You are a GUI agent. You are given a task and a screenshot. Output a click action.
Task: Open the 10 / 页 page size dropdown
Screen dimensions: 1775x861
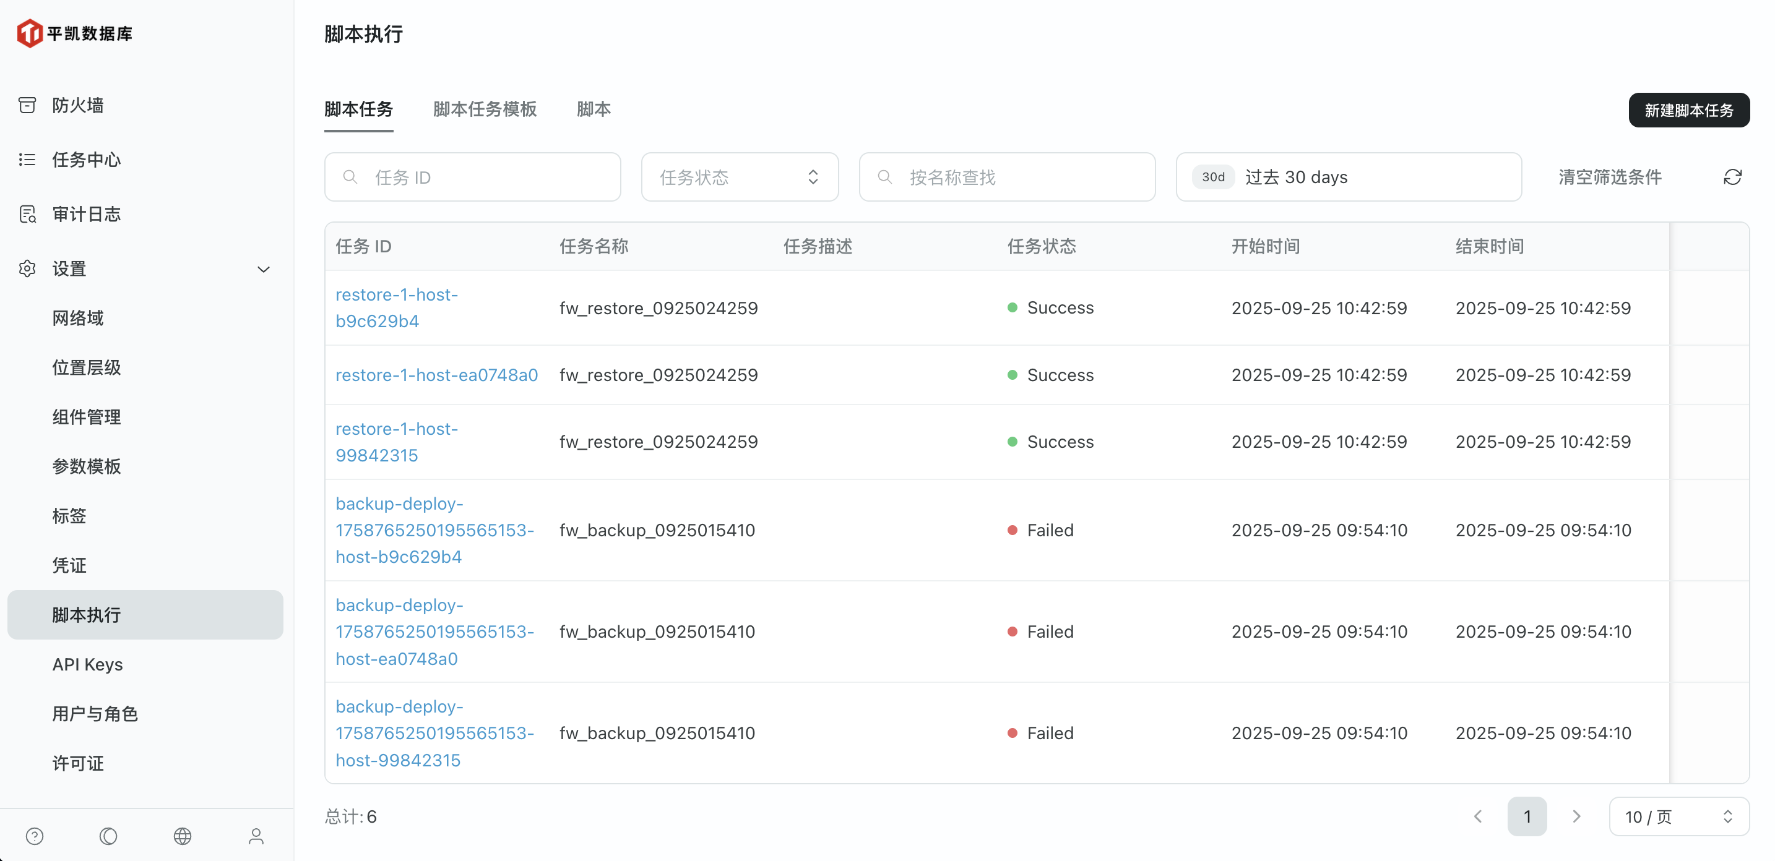pos(1678,817)
